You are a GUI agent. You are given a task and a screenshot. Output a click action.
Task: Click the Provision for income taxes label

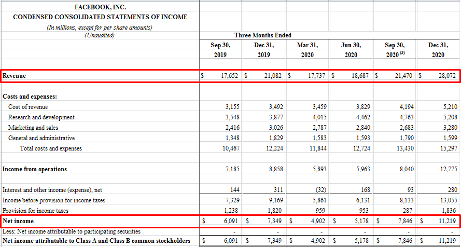35,211
